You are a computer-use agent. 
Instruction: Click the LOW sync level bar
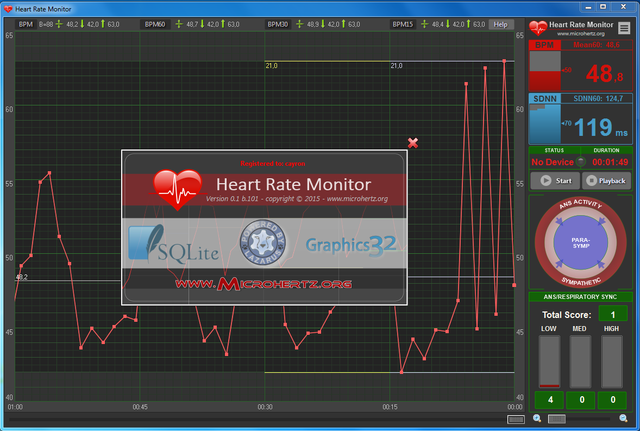point(549,361)
